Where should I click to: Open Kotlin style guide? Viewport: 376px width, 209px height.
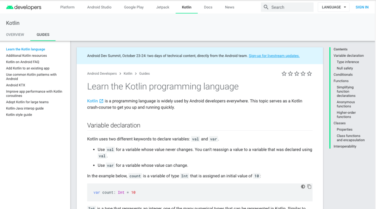tap(19, 114)
